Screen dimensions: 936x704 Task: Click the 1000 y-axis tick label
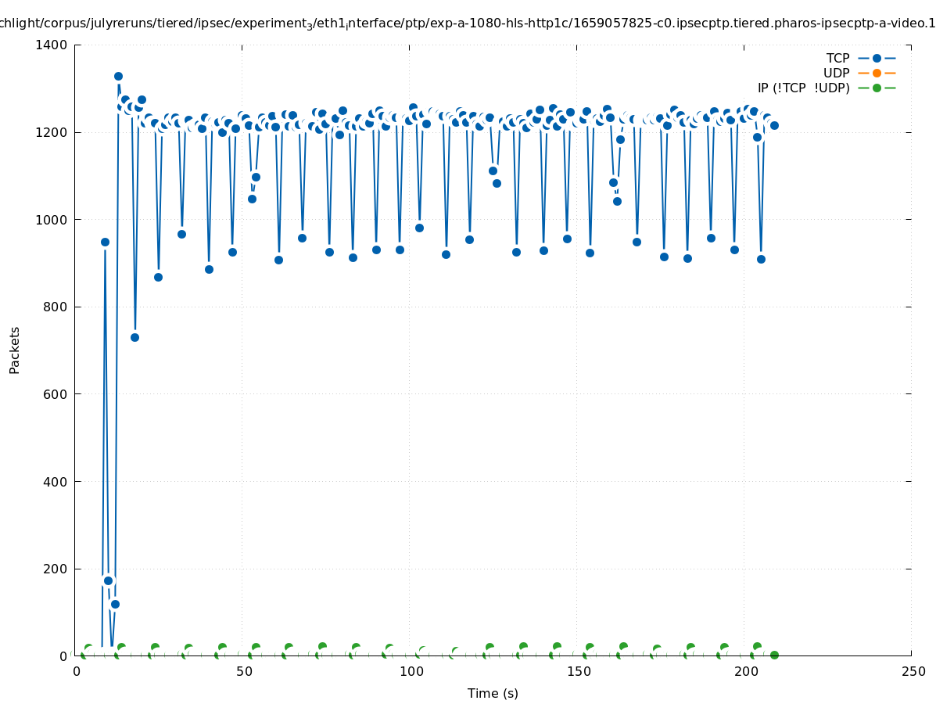52,220
